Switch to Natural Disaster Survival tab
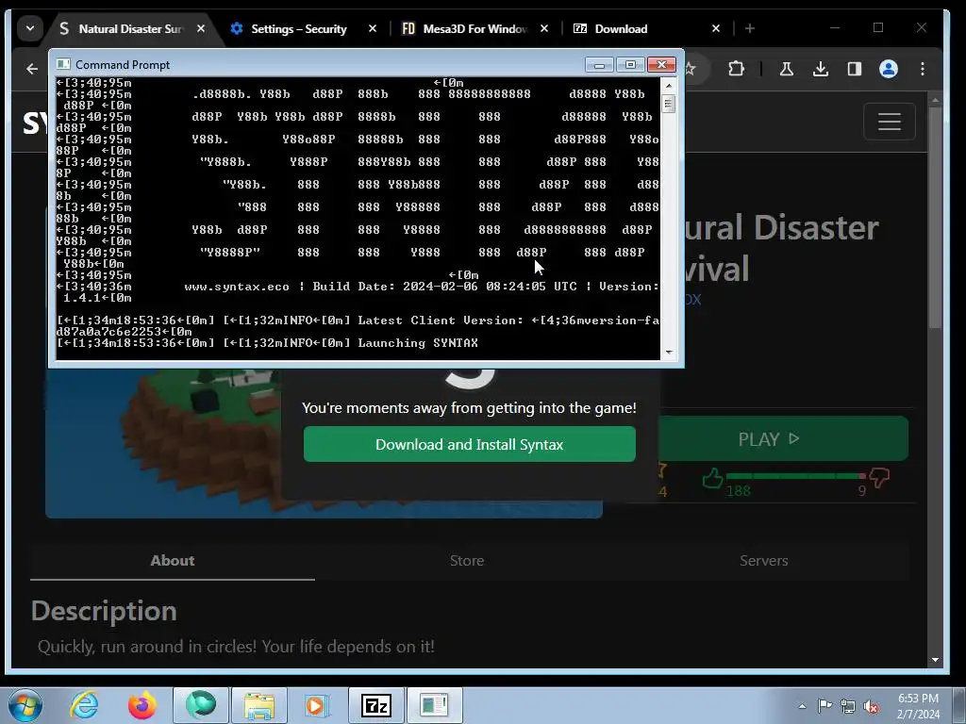 (x=129, y=29)
